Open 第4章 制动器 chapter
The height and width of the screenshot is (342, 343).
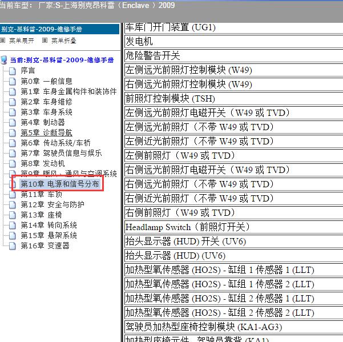[x=43, y=122]
